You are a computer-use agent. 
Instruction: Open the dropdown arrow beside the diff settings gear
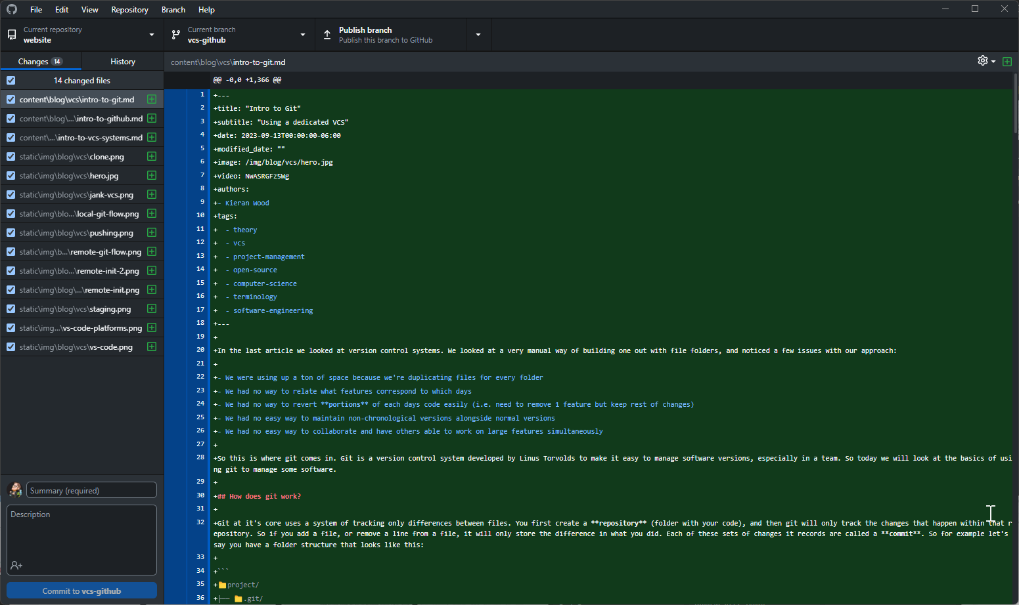pos(993,61)
